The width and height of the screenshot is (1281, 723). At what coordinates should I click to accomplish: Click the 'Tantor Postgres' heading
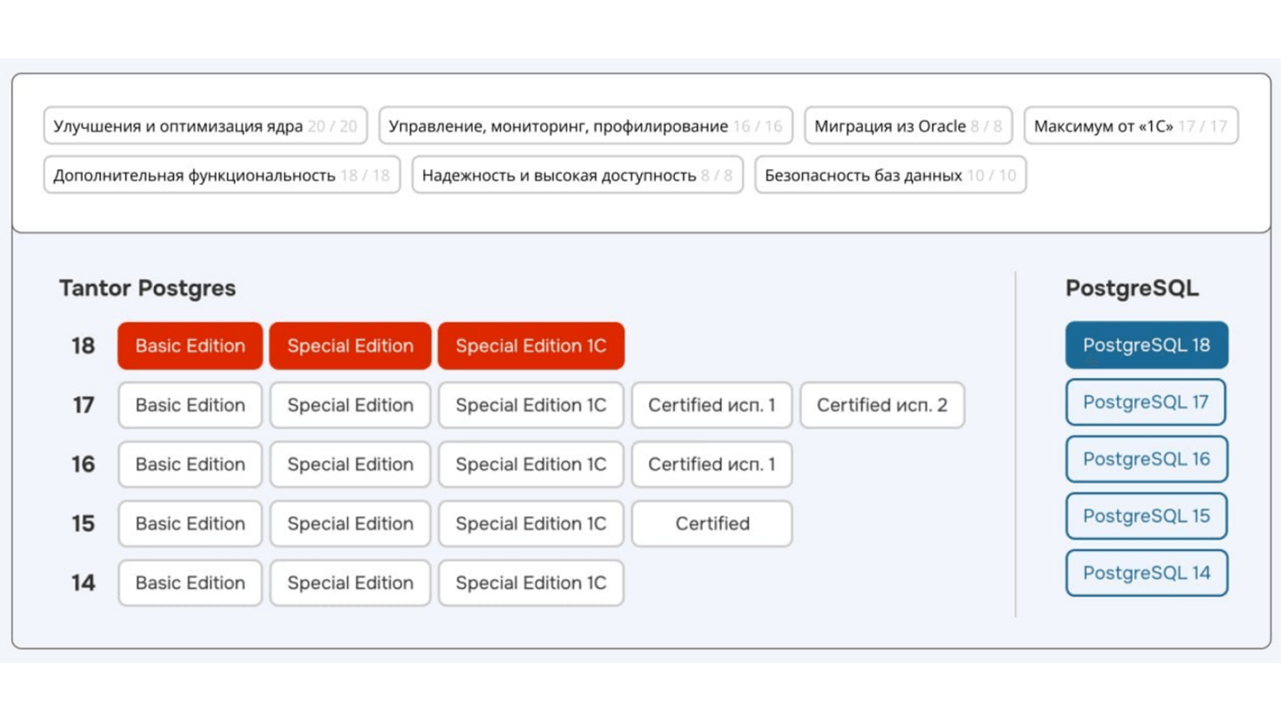click(147, 288)
